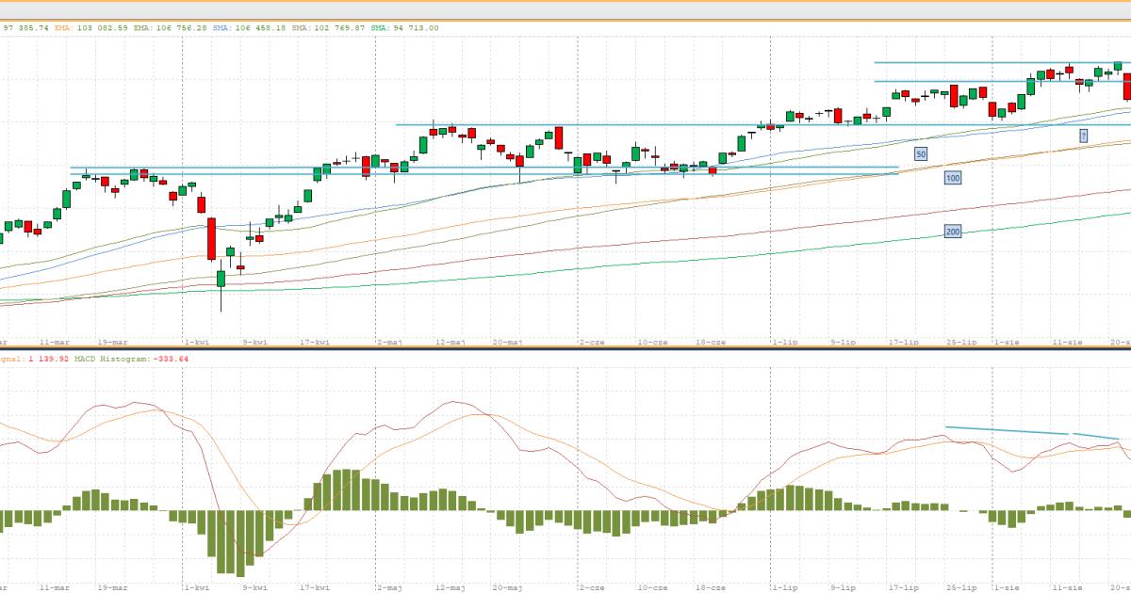
Task: Click "2-maj" on the price chart date axis
Action: pyautogui.click(x=389, y=343)
